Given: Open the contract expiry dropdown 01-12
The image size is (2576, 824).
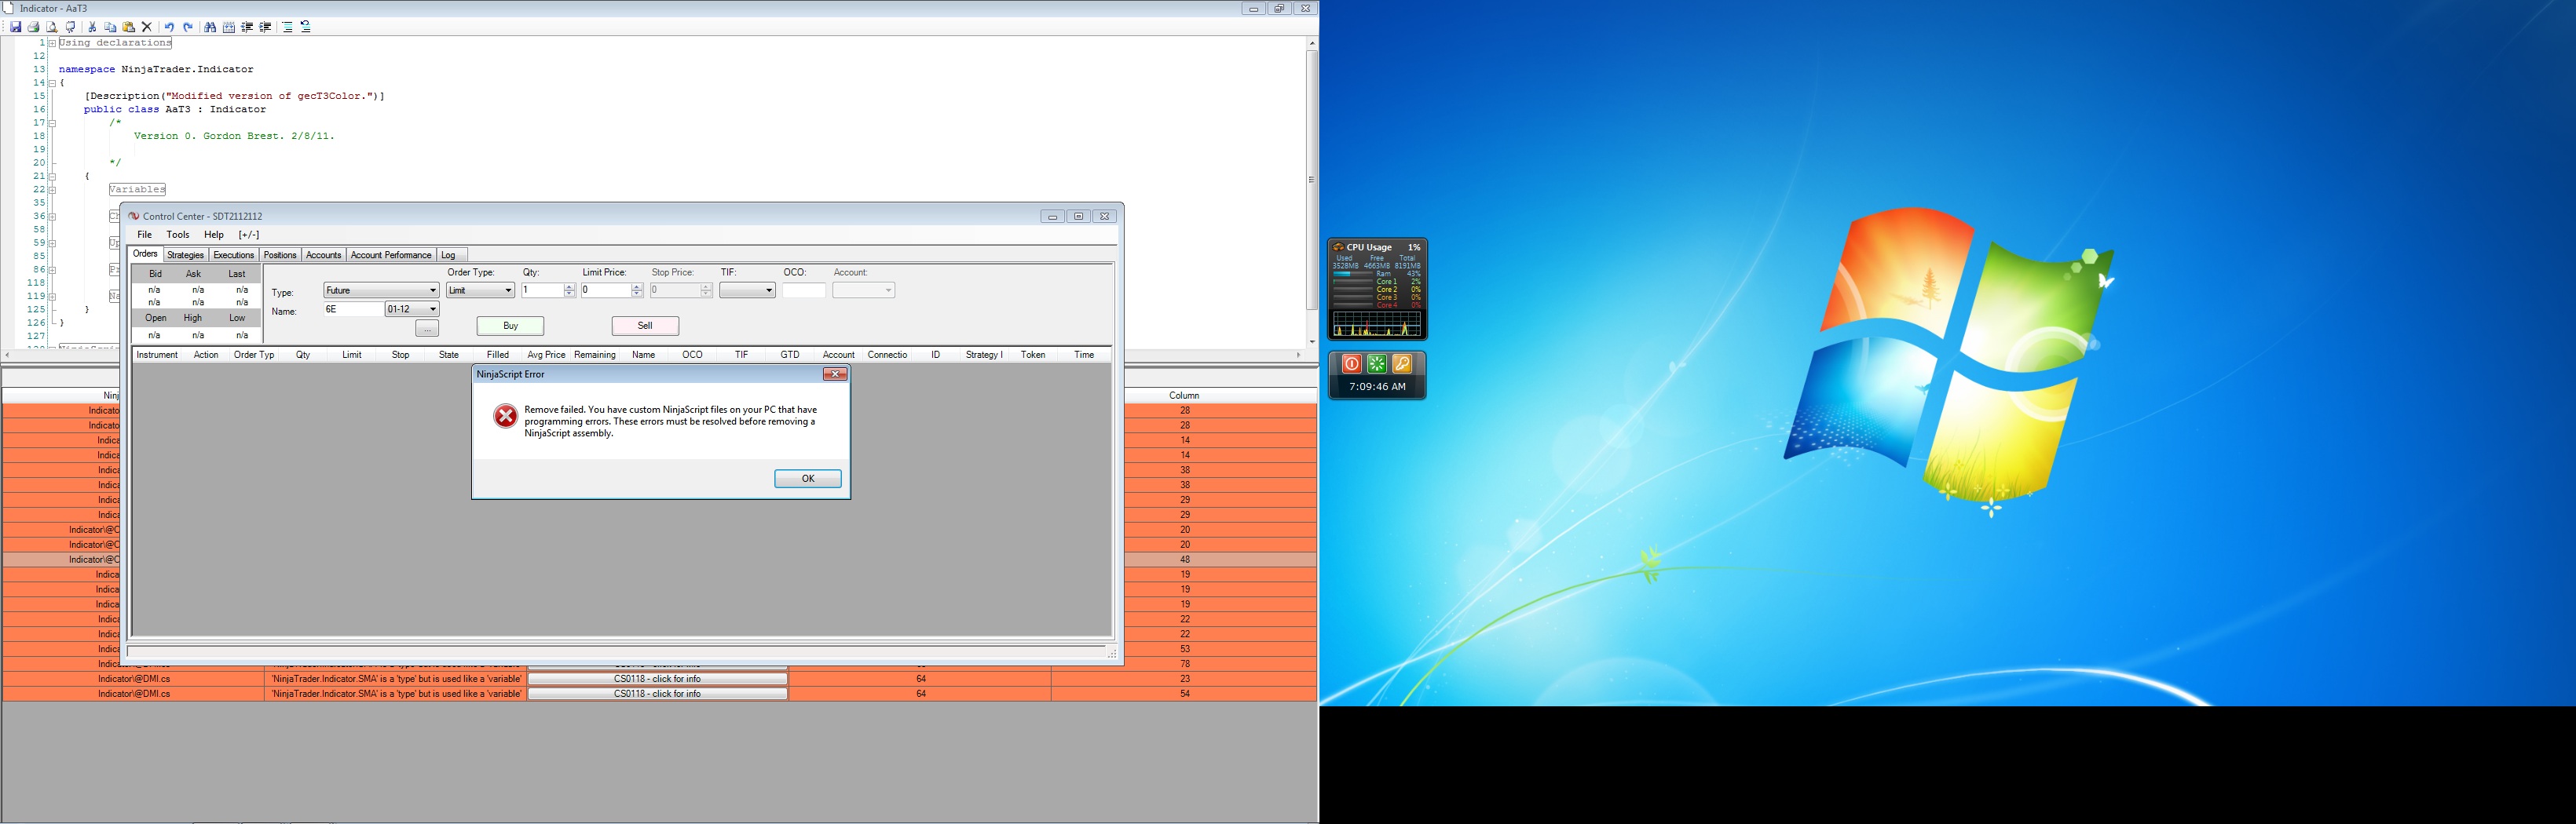Looking at the screenshot, I should [412, 310].
